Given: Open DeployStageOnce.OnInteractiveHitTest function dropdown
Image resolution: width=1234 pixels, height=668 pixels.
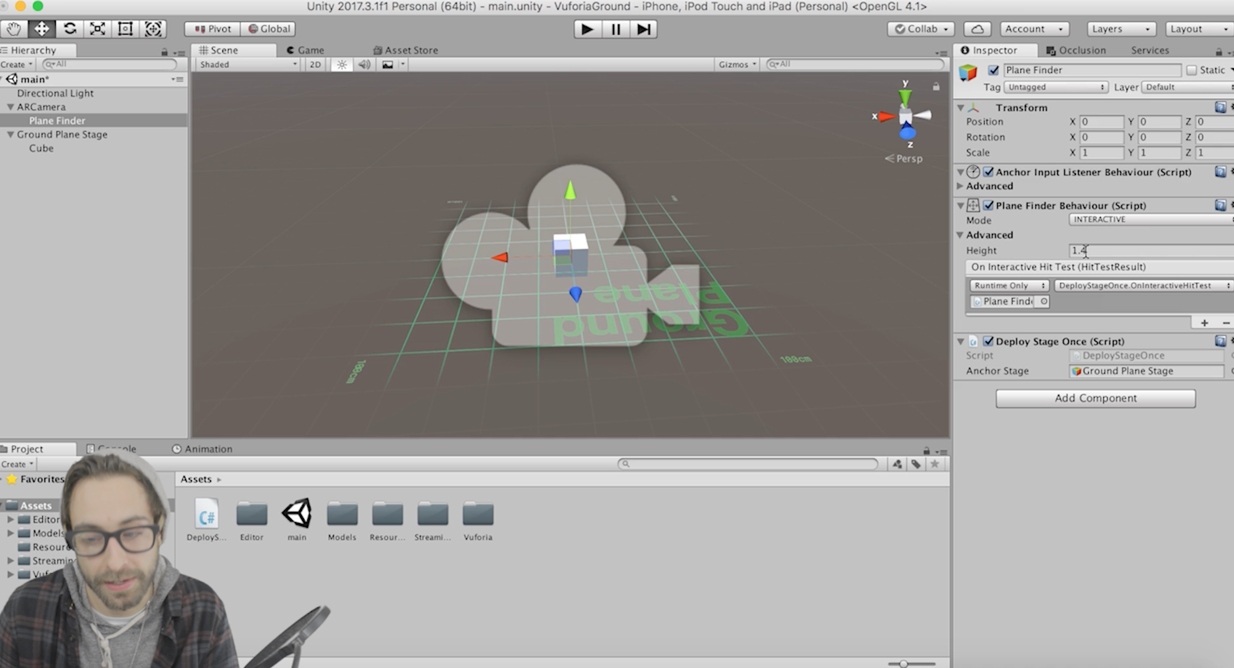Looking at the screenshot, I should (x=1144, y=286).
